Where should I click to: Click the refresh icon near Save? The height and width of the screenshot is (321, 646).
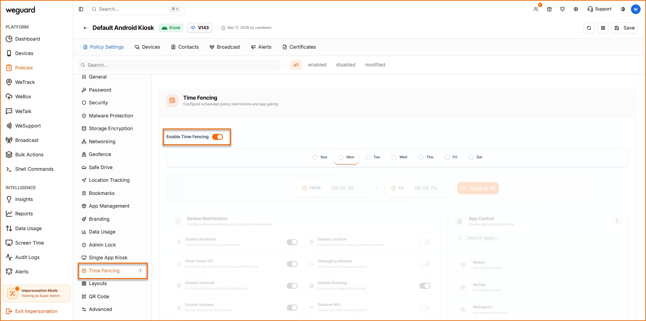pyautogui.click(x=589, y=28)
